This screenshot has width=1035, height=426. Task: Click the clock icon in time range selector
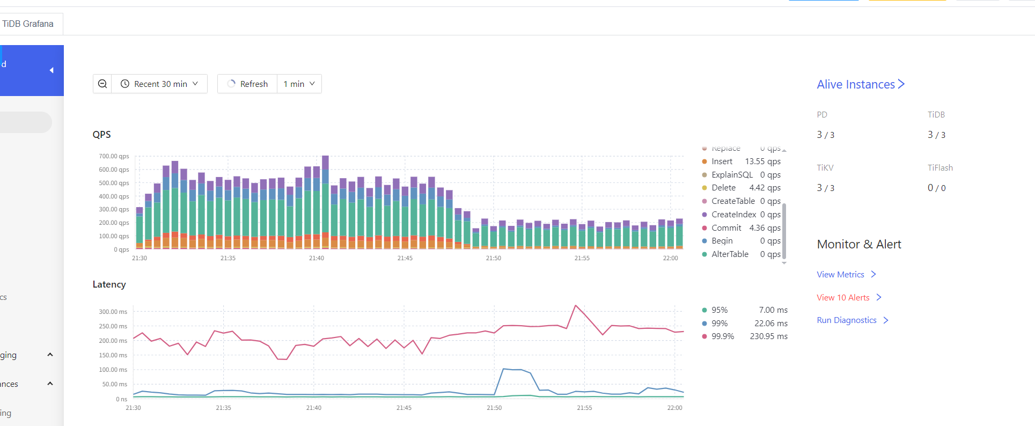click(125, 84)
